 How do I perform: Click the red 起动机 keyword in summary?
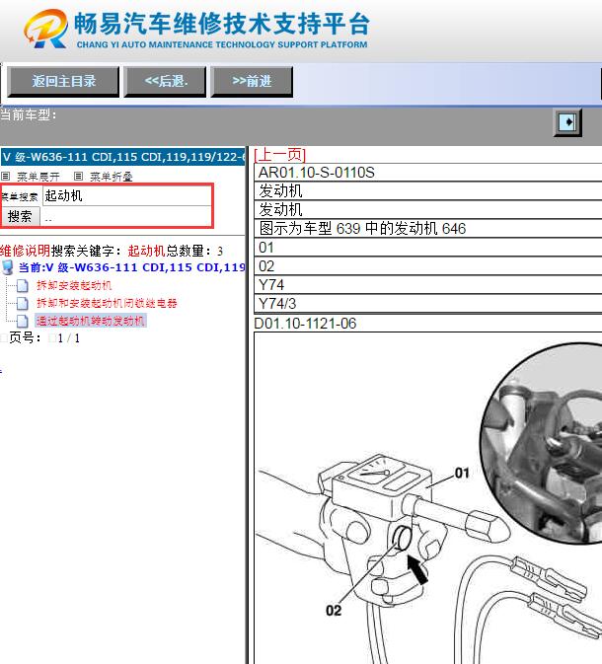pos(146,251)
